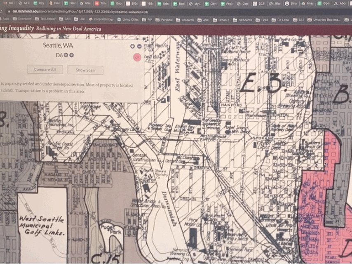
Task: Switch to the '202' document tab
Action: pyautogui.click(x=258, y=4)
